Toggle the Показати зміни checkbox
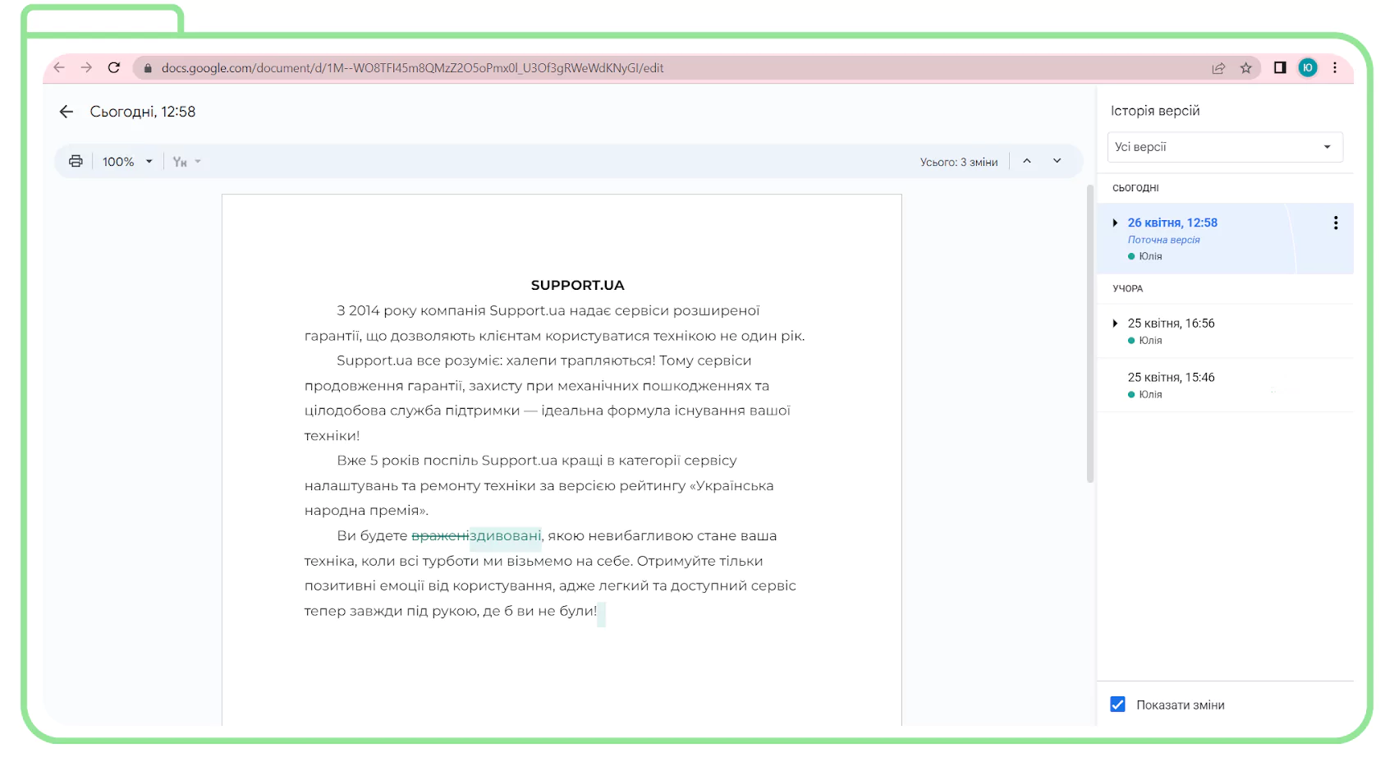This screenshot has height=762, width=1394. coord(1117,705)
